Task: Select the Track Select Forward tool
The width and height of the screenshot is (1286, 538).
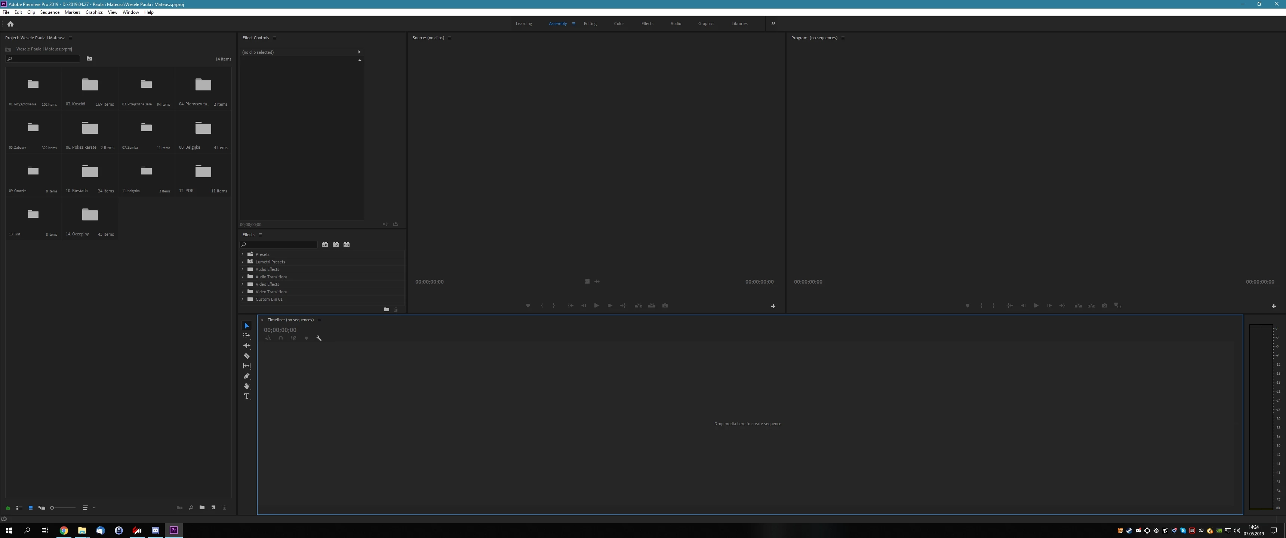Action: pyautogui.click(x=247, y=336)
